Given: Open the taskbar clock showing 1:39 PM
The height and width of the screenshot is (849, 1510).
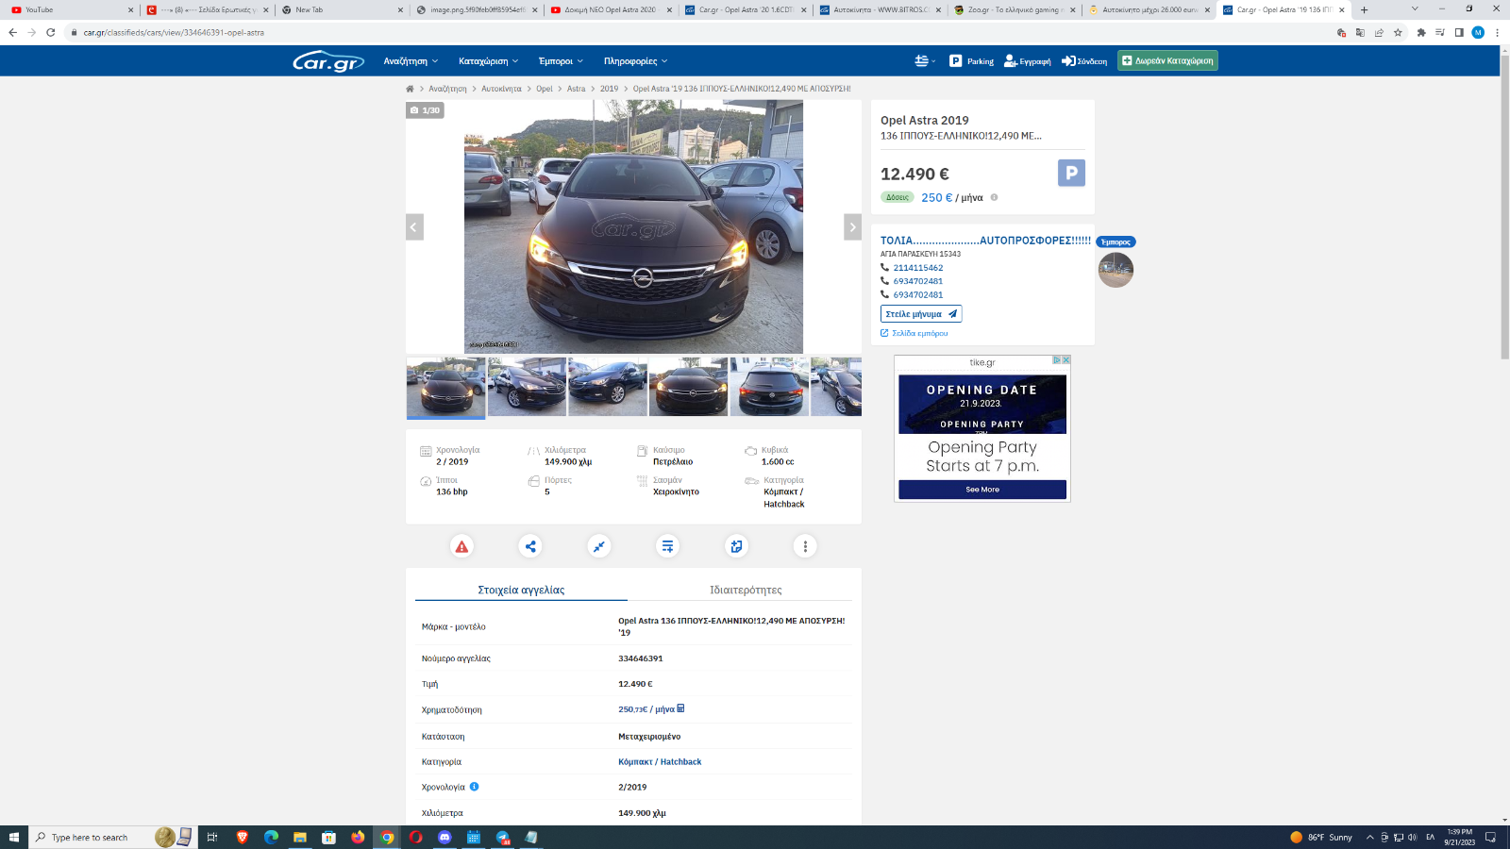Looking at the screenshot, I should point(1459,837).
